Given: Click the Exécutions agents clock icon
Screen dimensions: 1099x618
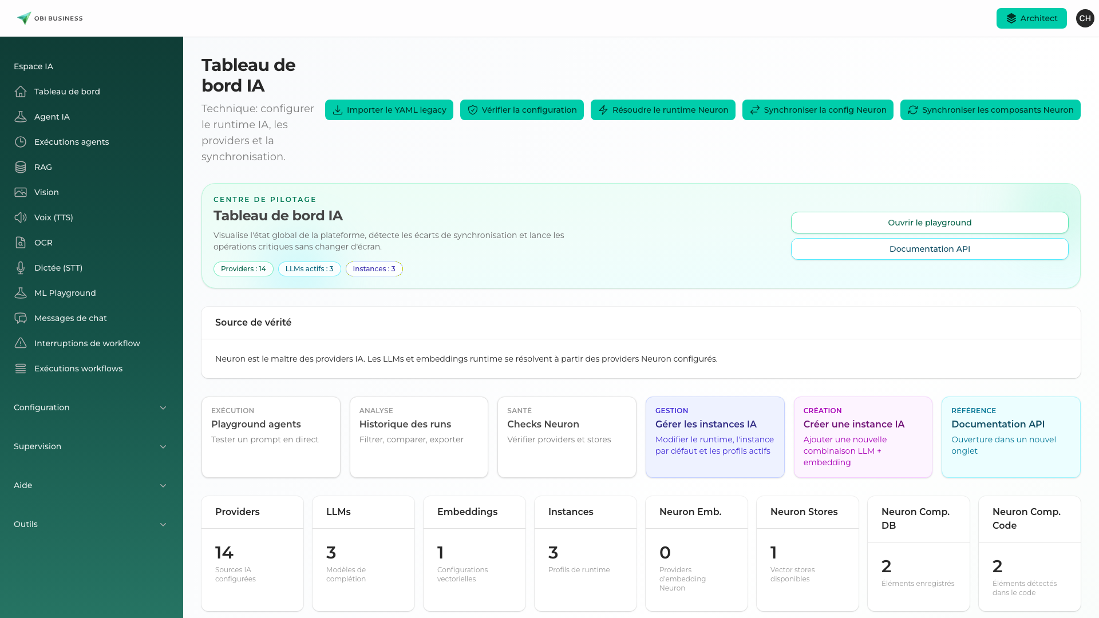Looking at the screenshot, I should (x=21, y=142).
